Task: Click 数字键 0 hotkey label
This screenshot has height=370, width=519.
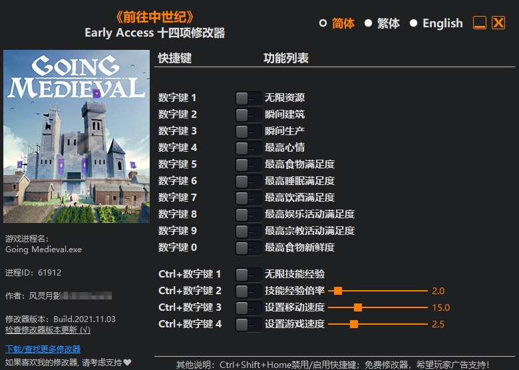Action: click(178, 248)
